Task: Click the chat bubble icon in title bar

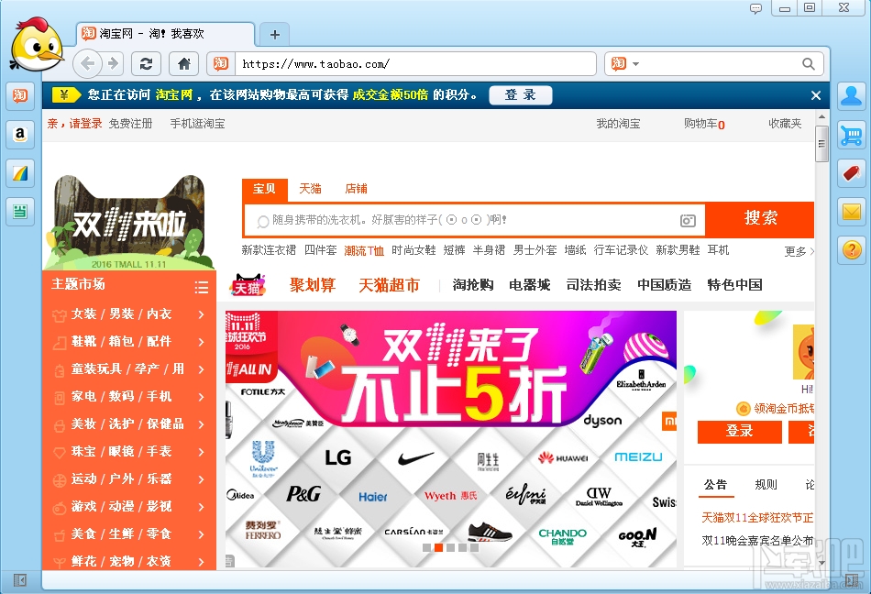Action: coord(755,8)
